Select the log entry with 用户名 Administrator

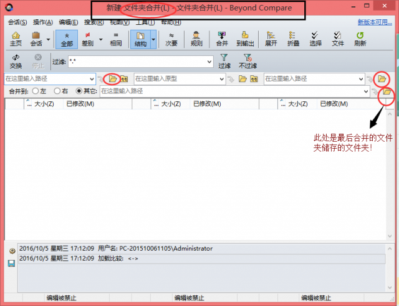[x=202, y=248]
